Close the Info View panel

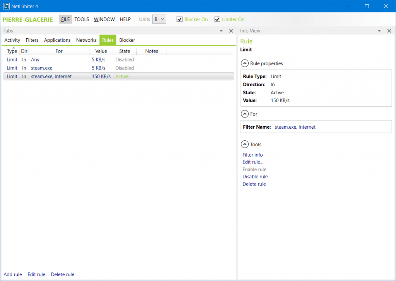389,31
